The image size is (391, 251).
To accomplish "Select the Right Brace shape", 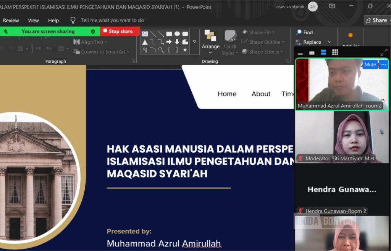I will pyautogui.click(x=177, y=50).
